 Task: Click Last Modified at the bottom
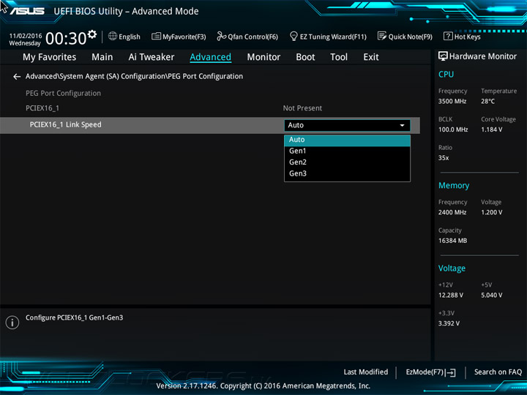(x=365, y=372)
